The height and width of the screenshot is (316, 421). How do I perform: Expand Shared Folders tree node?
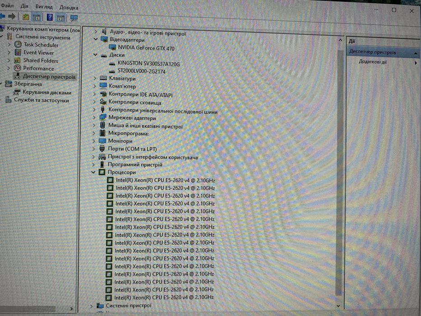pyautogui.click(x=9, y=60)
